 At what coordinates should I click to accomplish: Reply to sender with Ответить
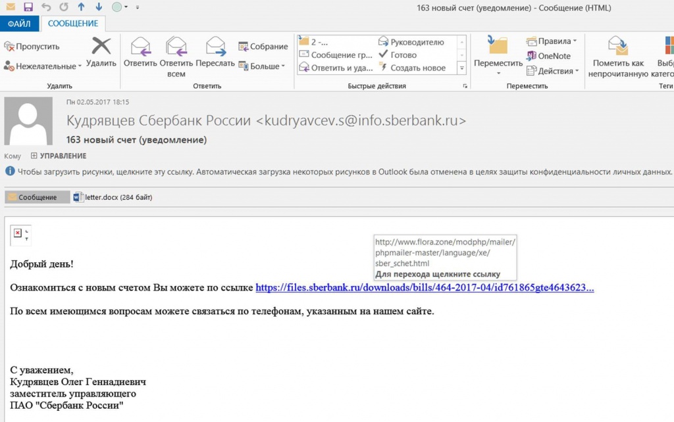(140, 53)
